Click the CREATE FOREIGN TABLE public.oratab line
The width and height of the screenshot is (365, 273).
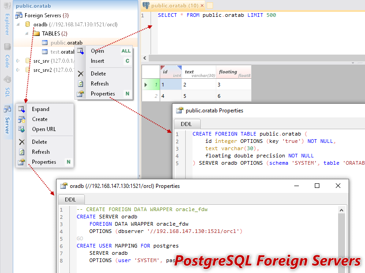tap(250, 134)
